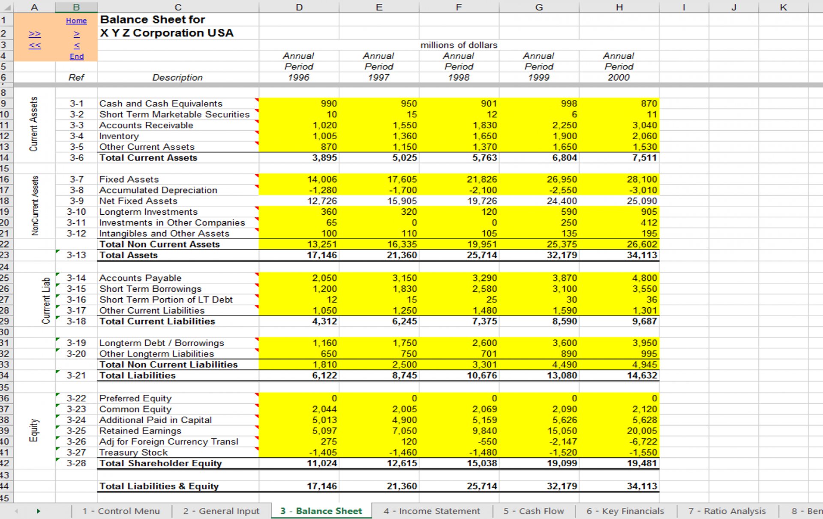
Task: Click the >> navigation link
Action: click(35, 34)
